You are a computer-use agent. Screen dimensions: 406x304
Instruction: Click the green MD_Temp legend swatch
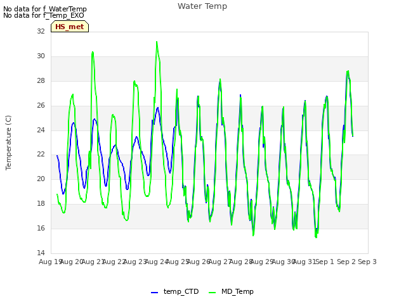click(x=212, y=293)
